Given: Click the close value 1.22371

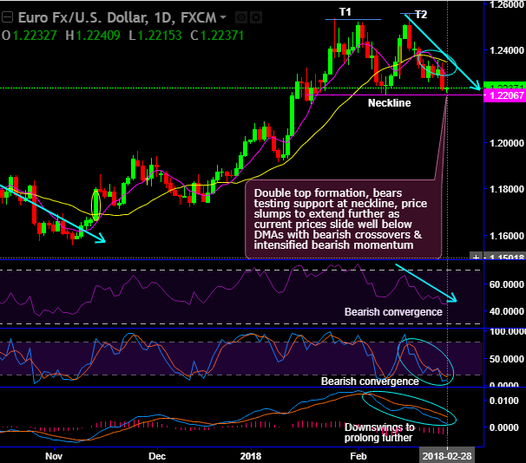Looking at the screenshot, I should point(222,36).
